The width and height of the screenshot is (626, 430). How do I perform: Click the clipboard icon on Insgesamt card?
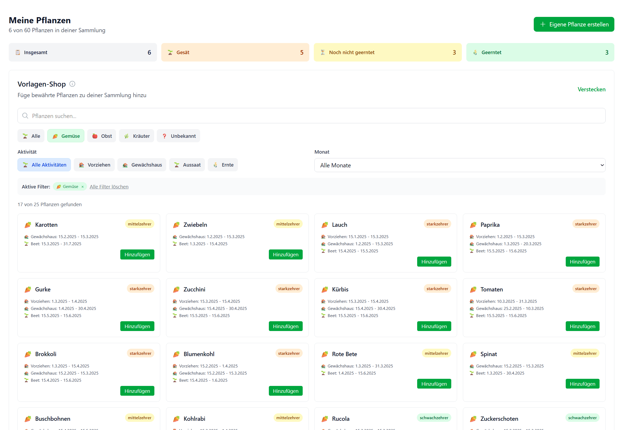(x=18, y=52)
